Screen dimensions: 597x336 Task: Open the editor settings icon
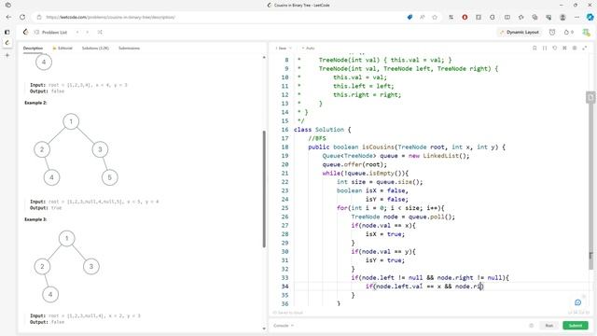pyautogui.click(x=575, y=48)
